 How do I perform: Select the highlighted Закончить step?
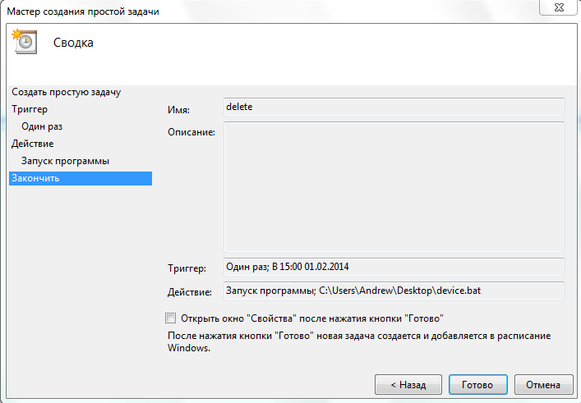81,178
